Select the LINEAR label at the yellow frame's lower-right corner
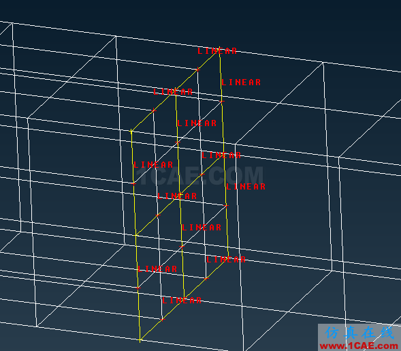 pos(226,260)
